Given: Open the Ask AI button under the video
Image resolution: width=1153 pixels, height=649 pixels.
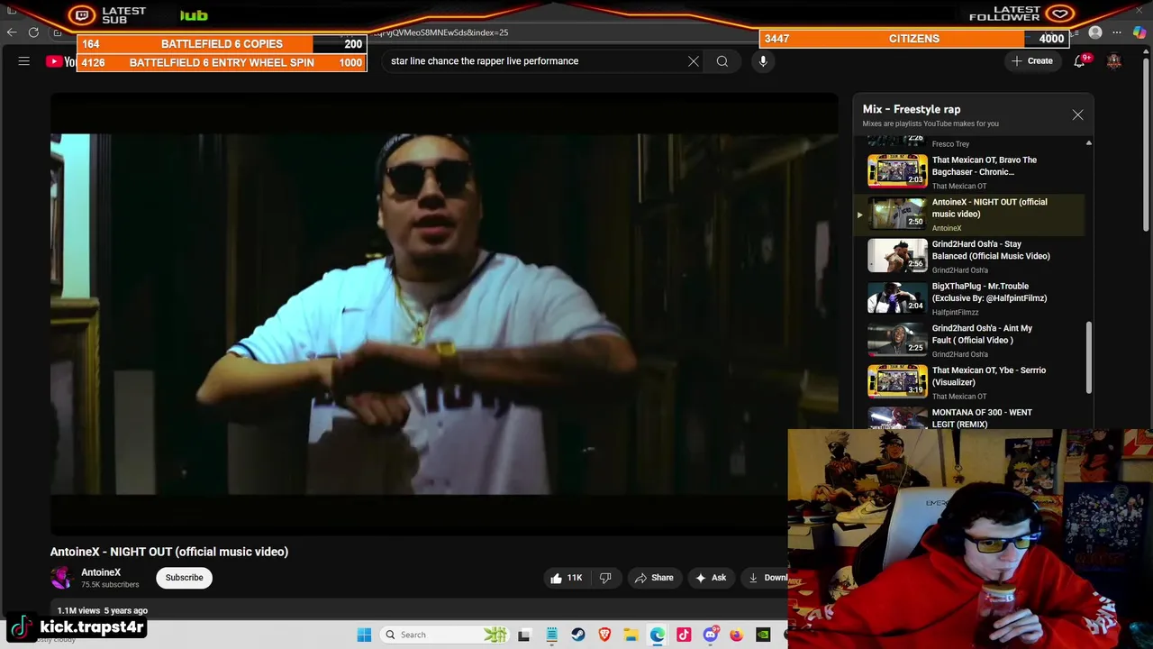Looking at the screenshot, I should pyautogui.click(x=711, y=578).
